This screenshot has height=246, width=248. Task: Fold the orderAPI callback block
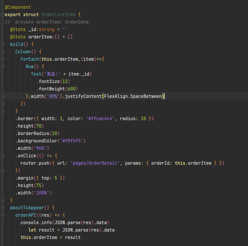click(3, 215)
